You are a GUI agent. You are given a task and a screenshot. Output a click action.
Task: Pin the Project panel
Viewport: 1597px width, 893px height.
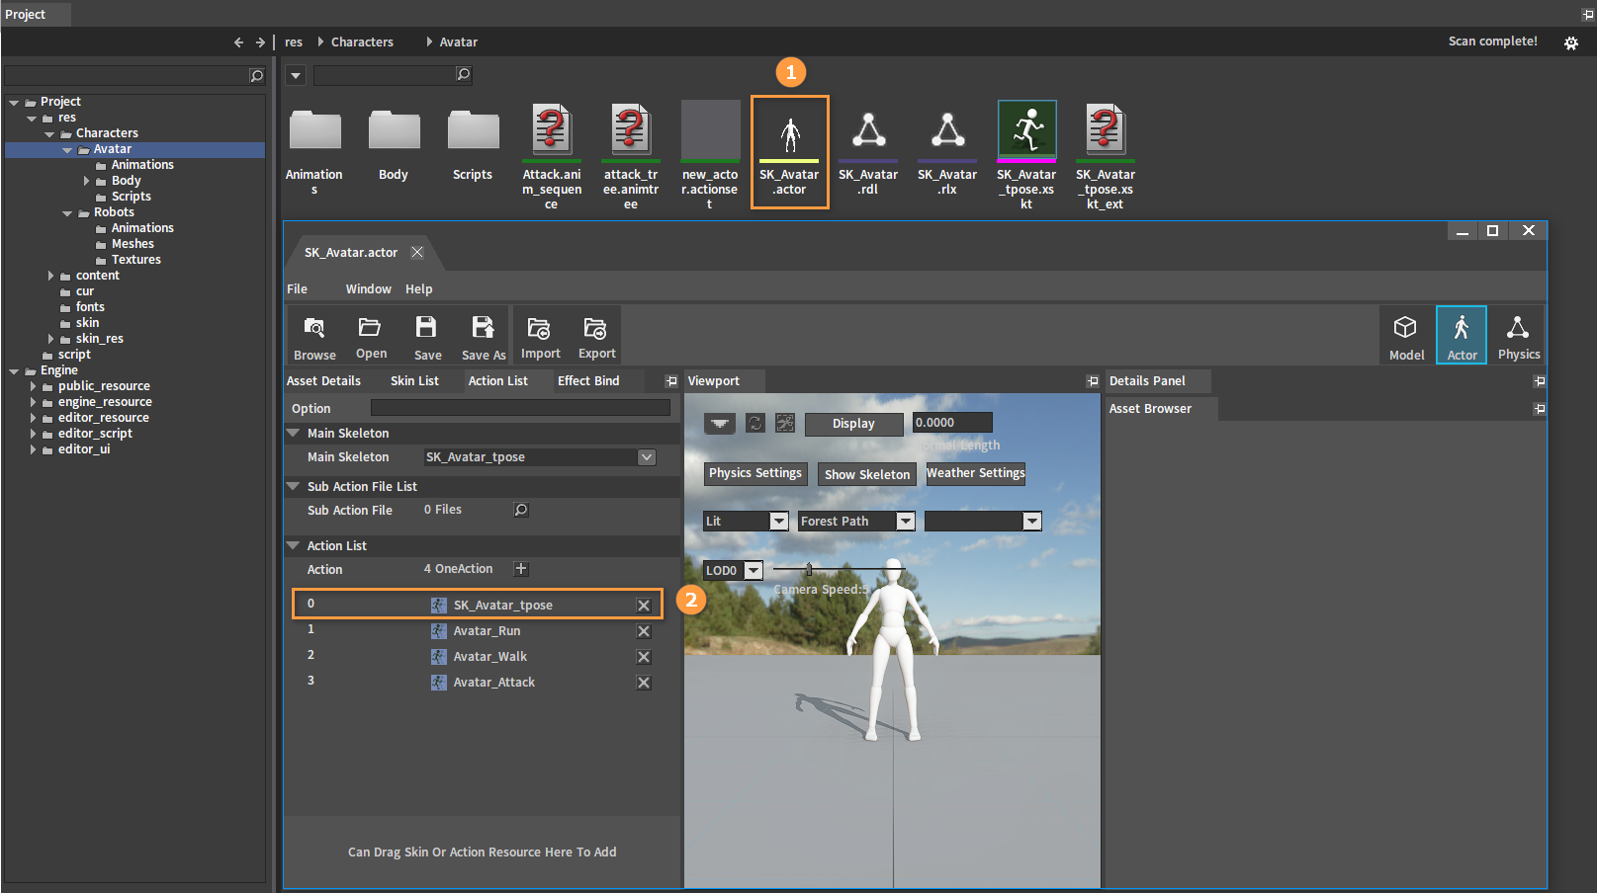1588,15
